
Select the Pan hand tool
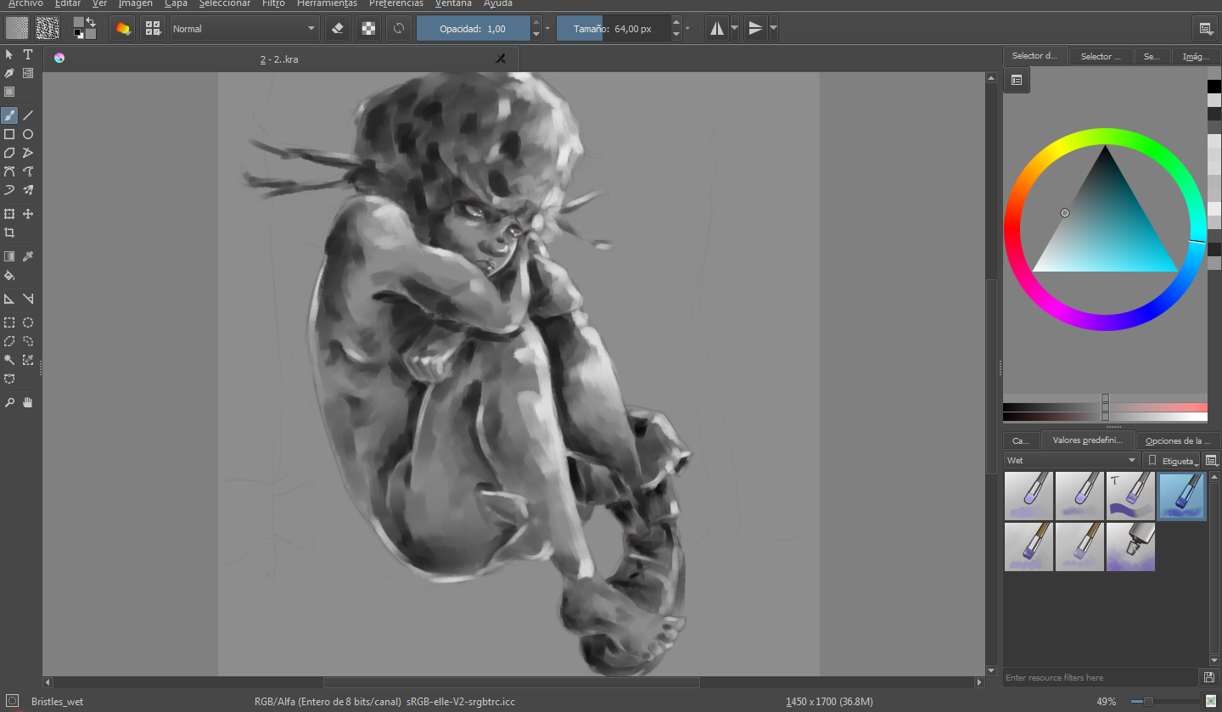point(28,402)
